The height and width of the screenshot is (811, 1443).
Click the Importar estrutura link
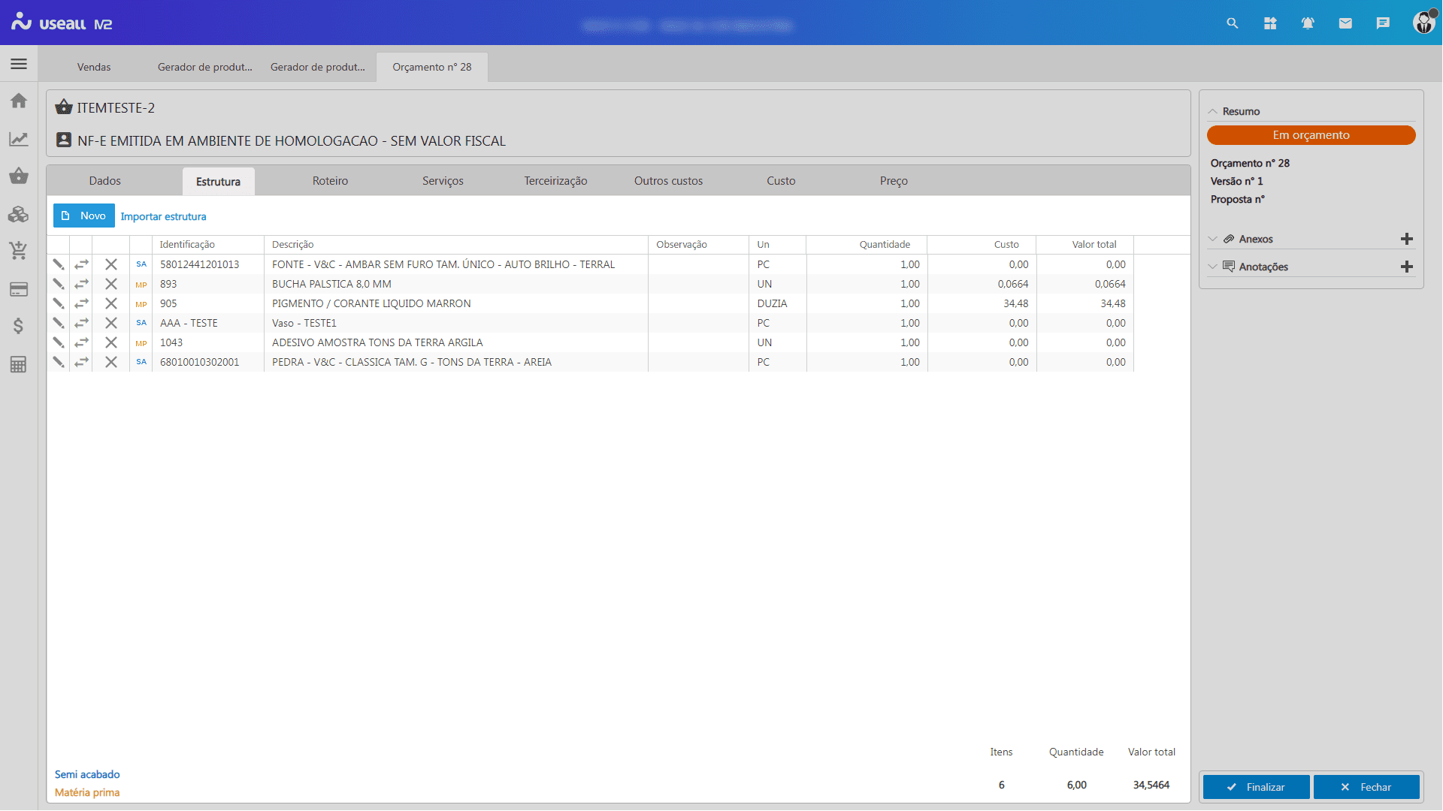[x=163, y=216]
